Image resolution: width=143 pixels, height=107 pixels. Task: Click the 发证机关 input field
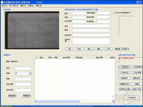91,35
